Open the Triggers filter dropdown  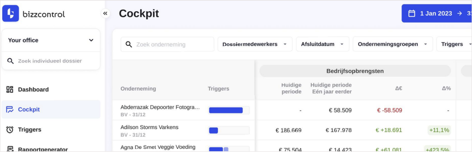pyautogui.click(x=455, y=44)
